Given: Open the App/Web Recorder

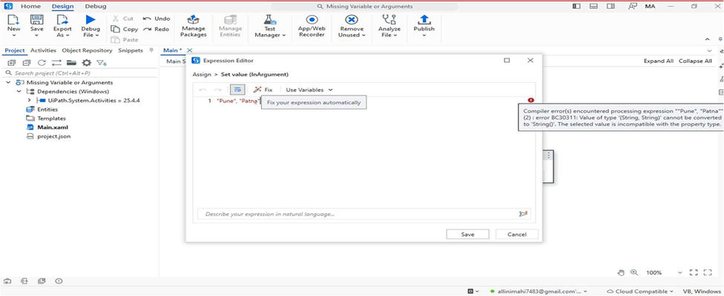Looking at the screenshot, I should pos(312,25).
